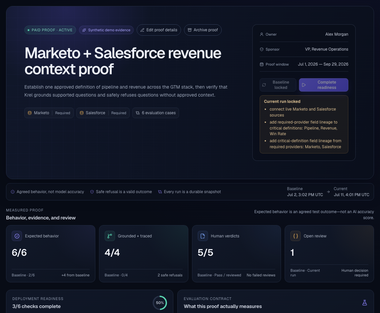Image resolution: width=380 pixels, height=313 pixels.
Task: Click the Human verdicts document icon
Action: [203, 236]
